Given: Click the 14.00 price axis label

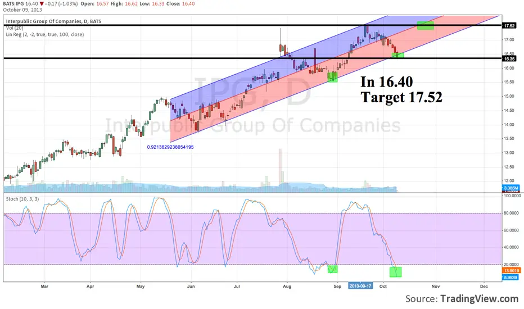Looking at the screenshot, I should tap(509, 125).
